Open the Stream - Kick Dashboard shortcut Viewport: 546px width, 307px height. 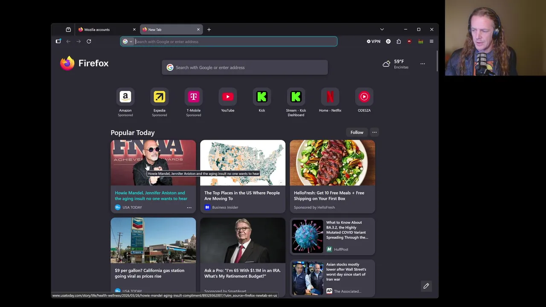[296, 102]
